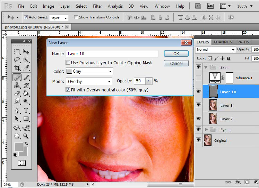Uncheck Fill with Overlay-neutral color option
Screen dimensions: 259x188
coord(68,90)
